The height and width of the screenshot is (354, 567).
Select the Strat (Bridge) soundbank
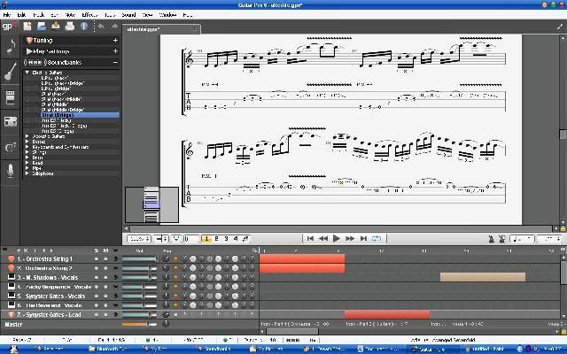click(x=80, y=115)
